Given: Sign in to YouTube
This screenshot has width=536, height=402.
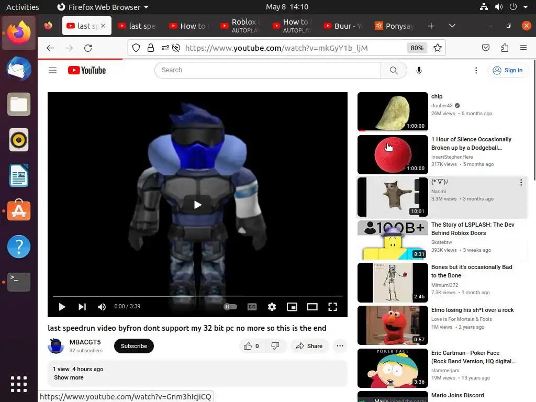Looking at the screenshot, I should coord(508,71).
